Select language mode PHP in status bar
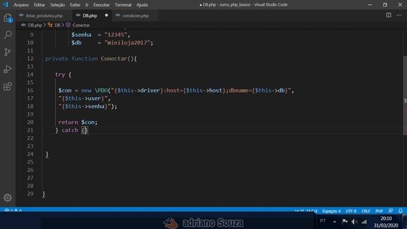Screen dimensions: 407x229 point(379,211)
